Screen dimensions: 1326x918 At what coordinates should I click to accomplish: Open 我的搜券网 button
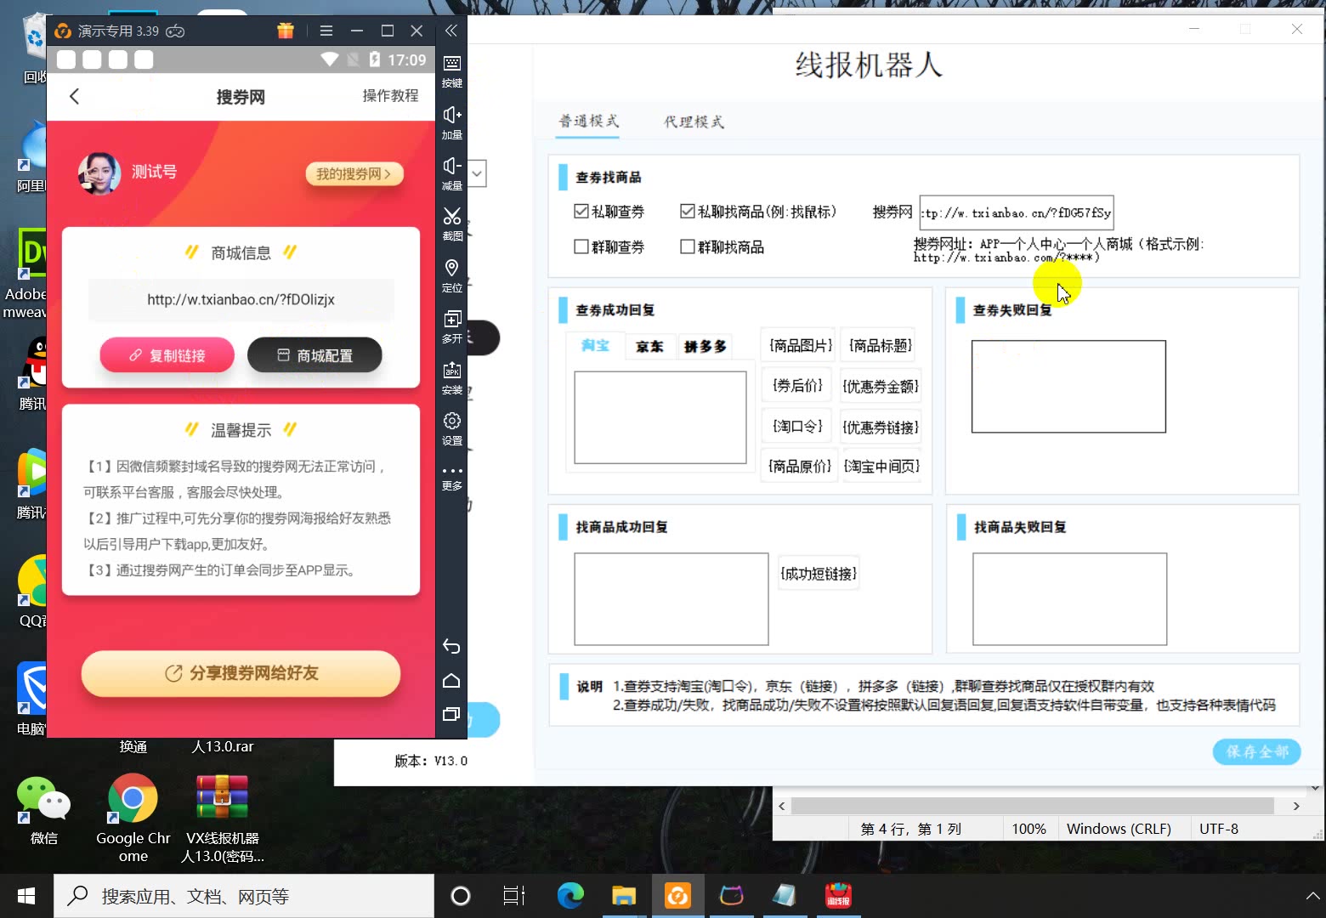[354, 173]
